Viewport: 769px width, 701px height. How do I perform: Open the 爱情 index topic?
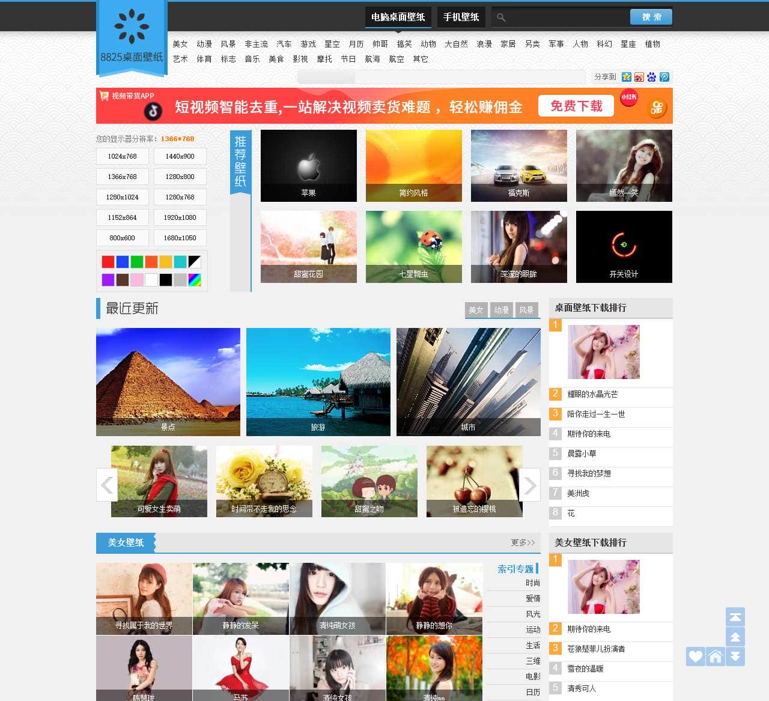point(533,598)
